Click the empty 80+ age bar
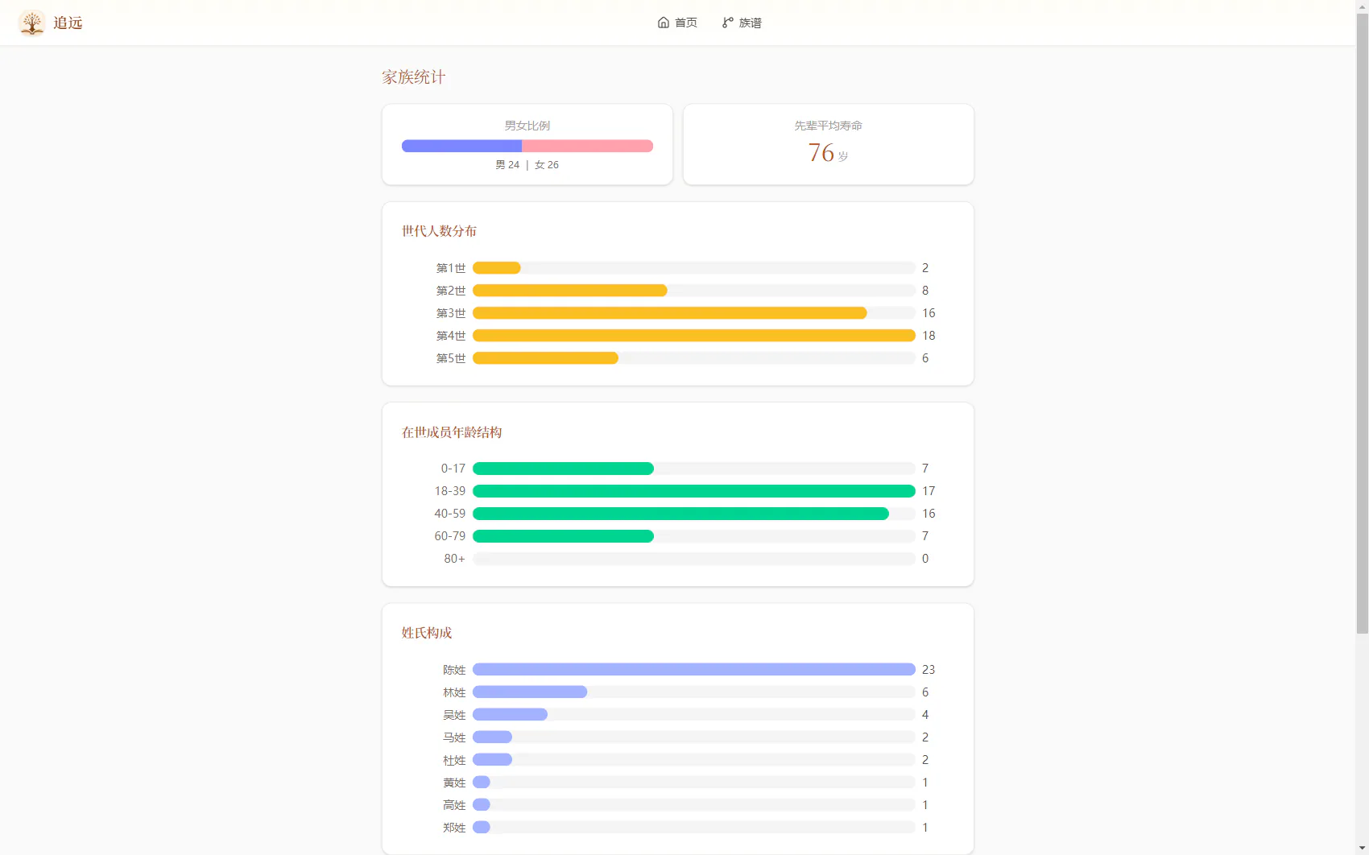The width and height of the screenshot is (1369, 855). pyautogui.click(x=693, y=559)
